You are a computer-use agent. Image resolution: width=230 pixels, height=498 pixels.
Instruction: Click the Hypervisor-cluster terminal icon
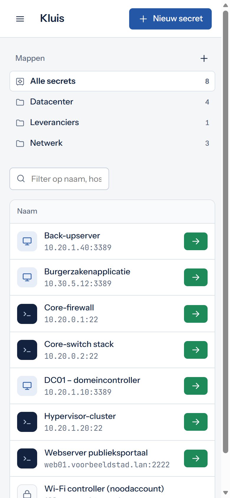click(27, 422)
